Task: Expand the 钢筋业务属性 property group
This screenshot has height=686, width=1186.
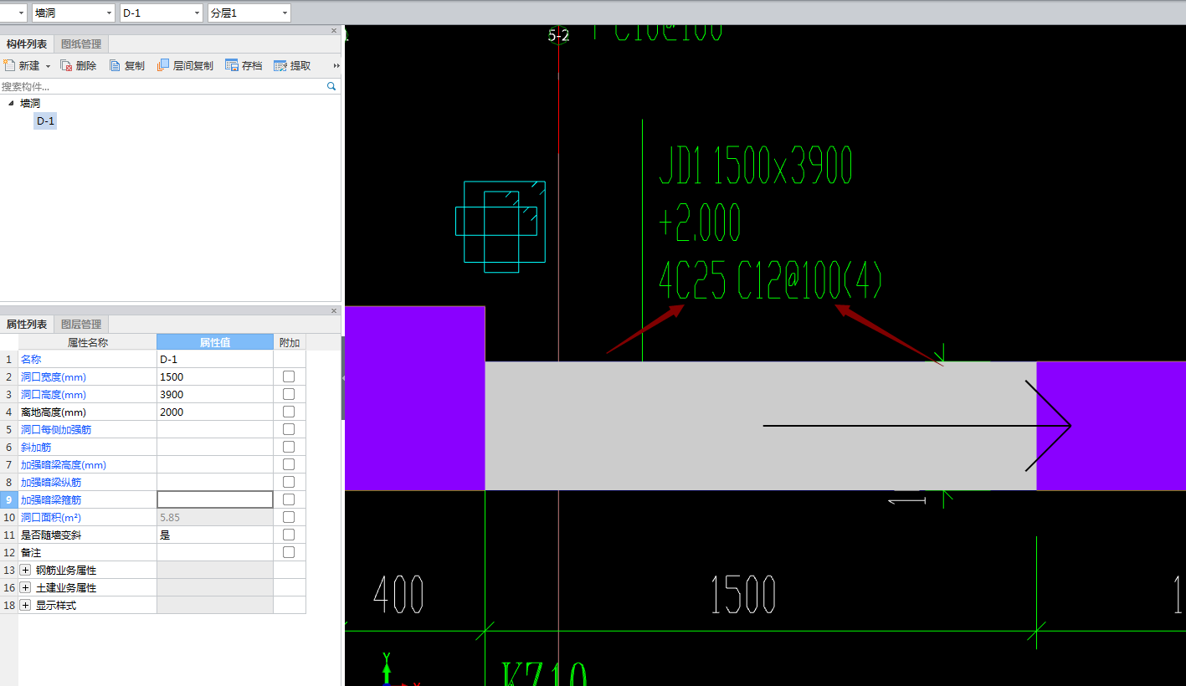Action: [25, 570]
